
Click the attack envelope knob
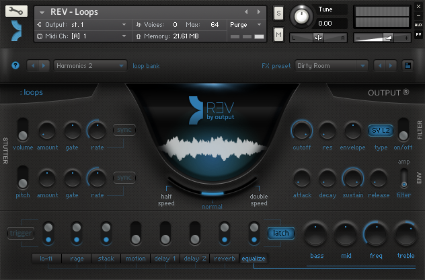pos(302,178)
